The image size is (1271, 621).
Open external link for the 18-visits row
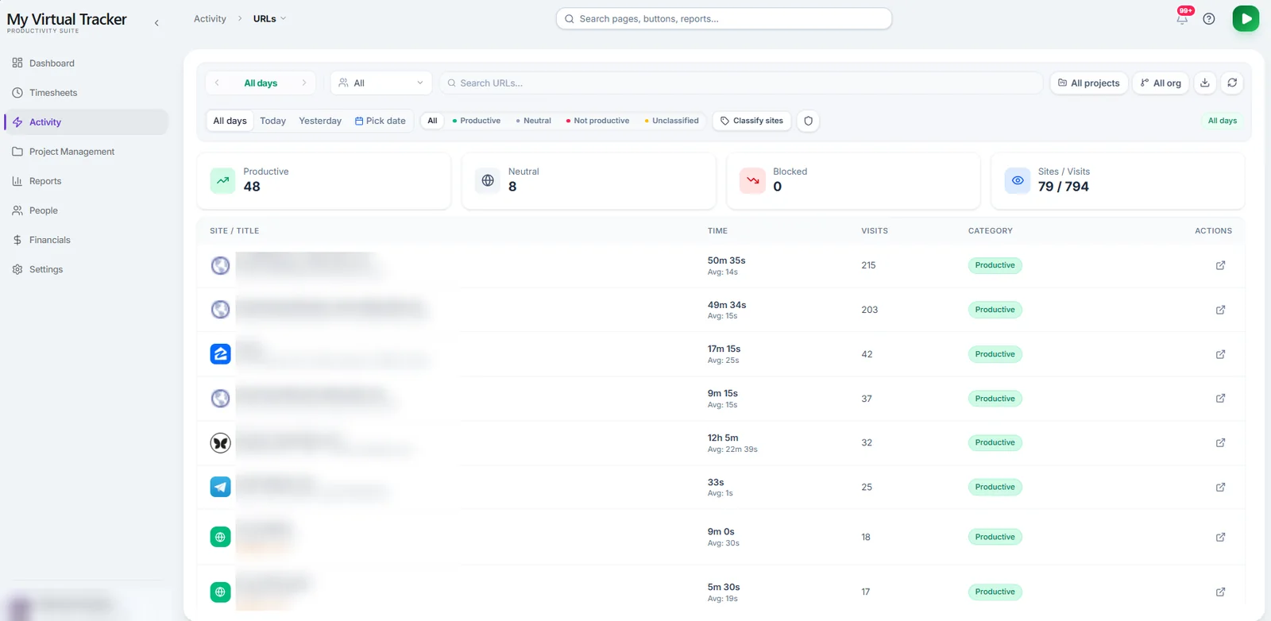pyautogui.click(x=1220, y=537)
